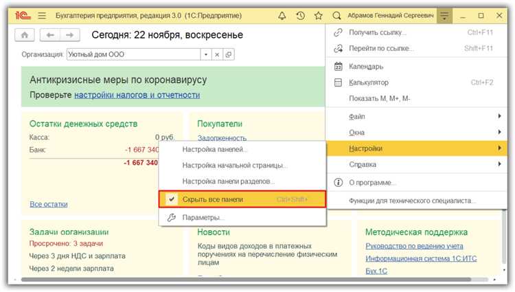
Task: Open the history clock icon
Action: point(300,15)
